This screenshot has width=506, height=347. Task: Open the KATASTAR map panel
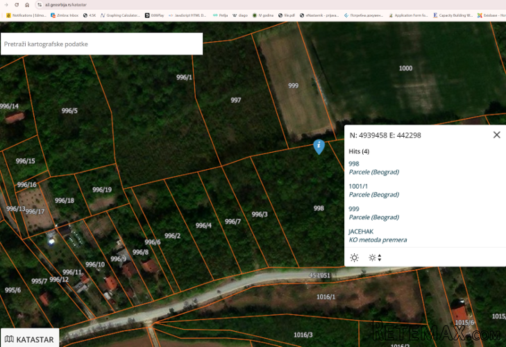point(30,339)
